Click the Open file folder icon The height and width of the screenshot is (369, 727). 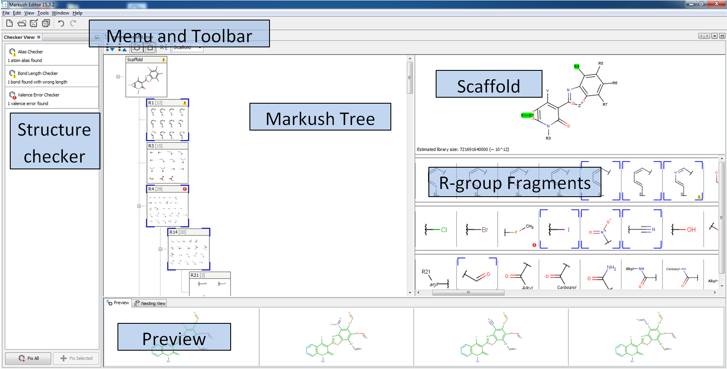point(21,23)
